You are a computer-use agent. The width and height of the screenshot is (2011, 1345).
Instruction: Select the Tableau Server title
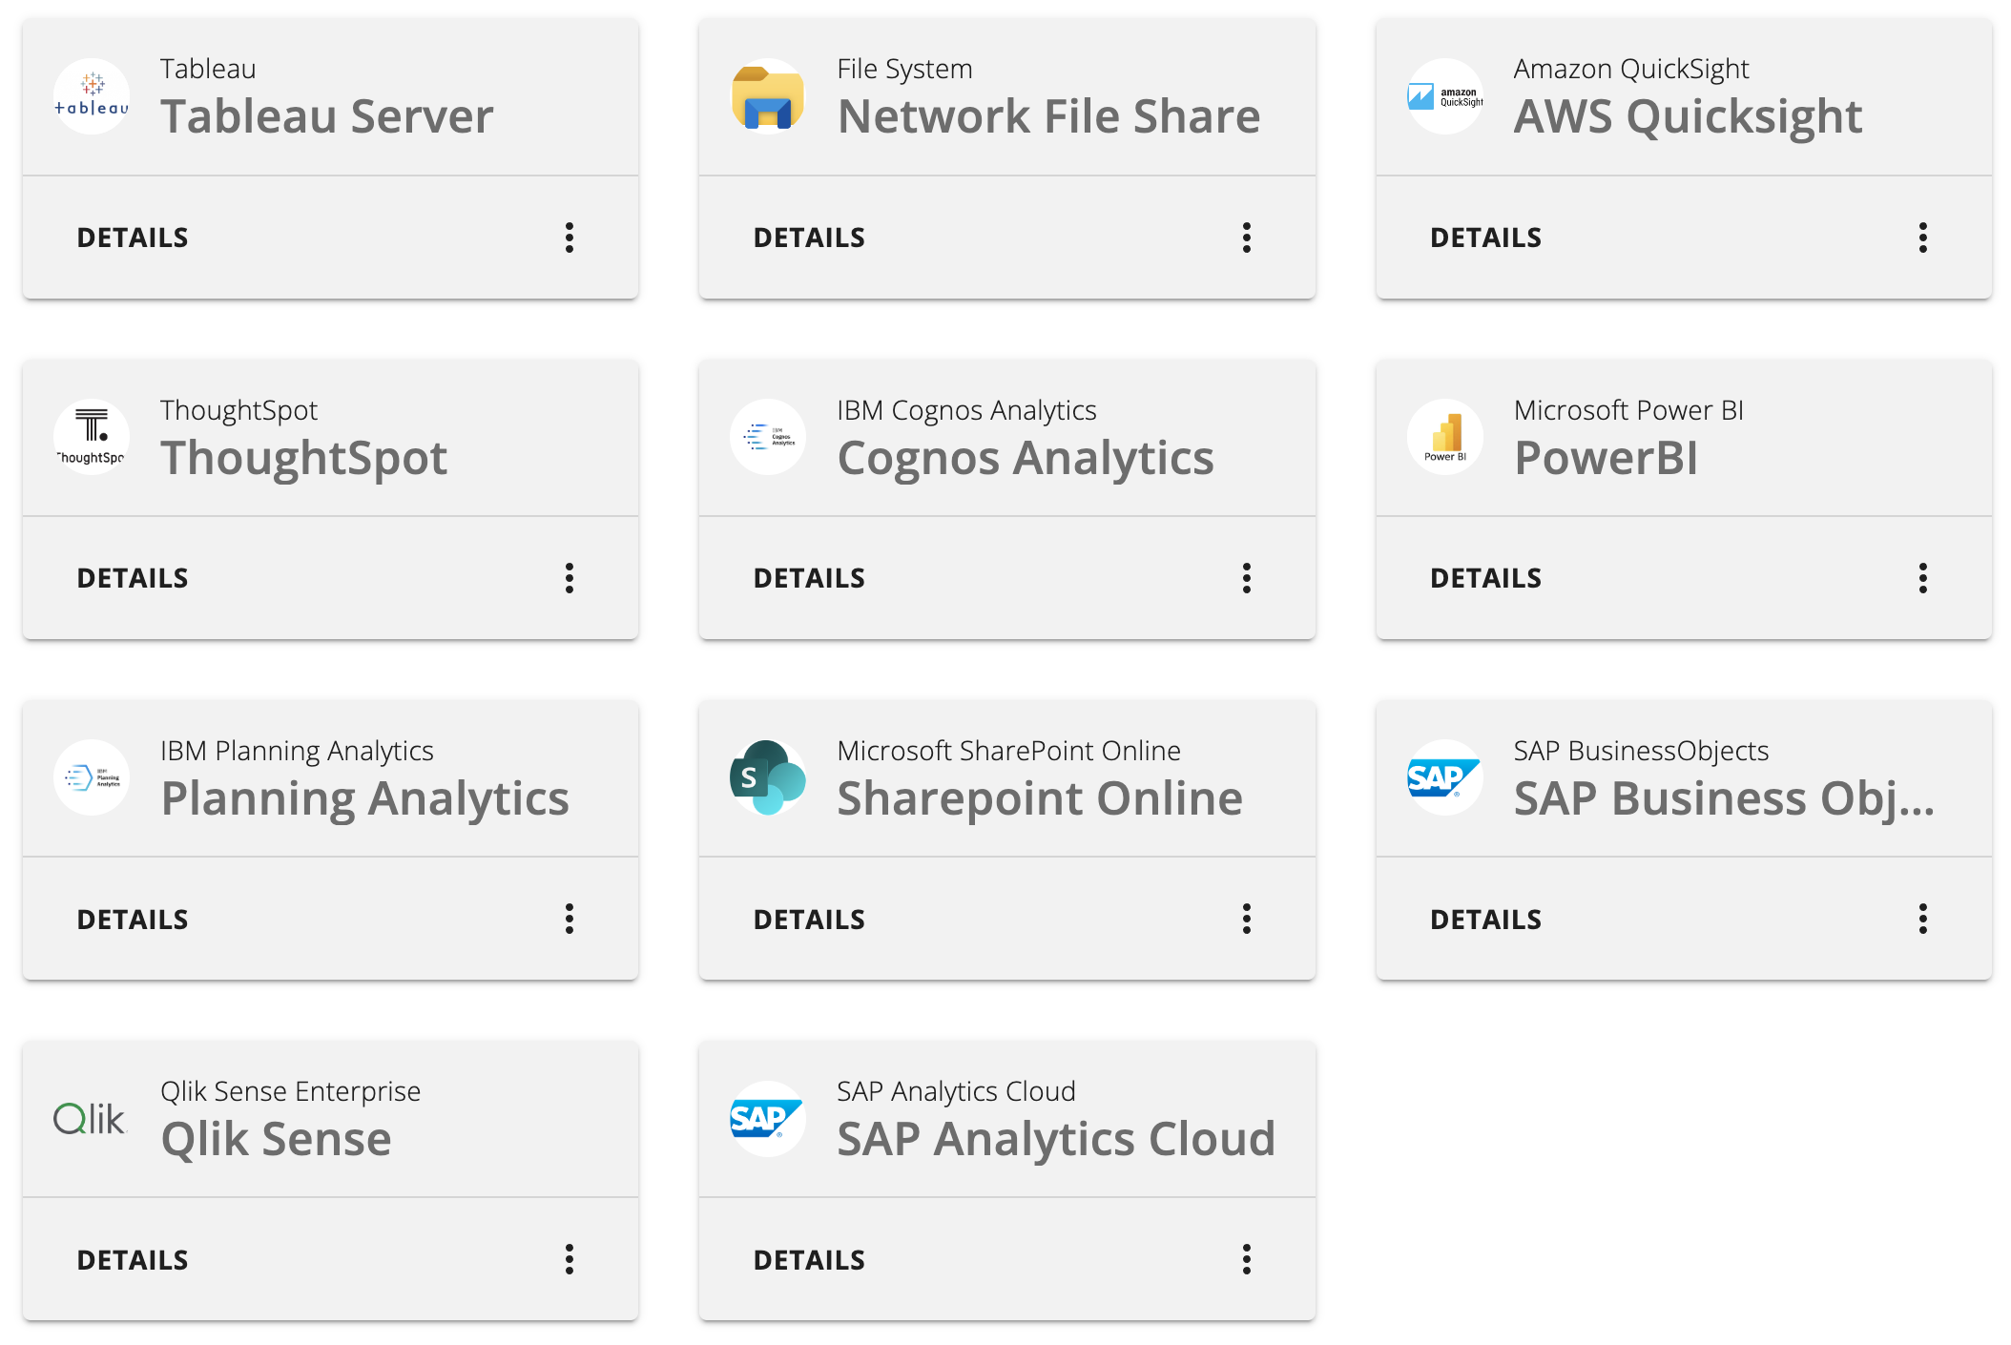(327, 116)
